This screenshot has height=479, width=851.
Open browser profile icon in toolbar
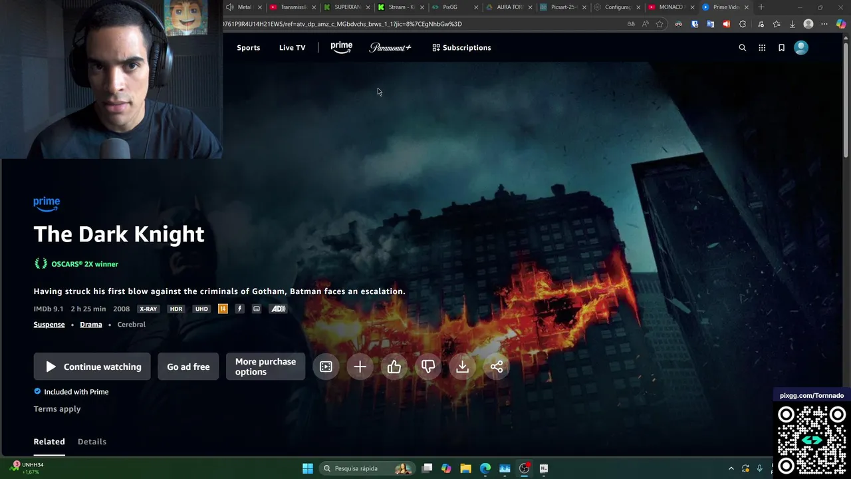pos(808,24)
